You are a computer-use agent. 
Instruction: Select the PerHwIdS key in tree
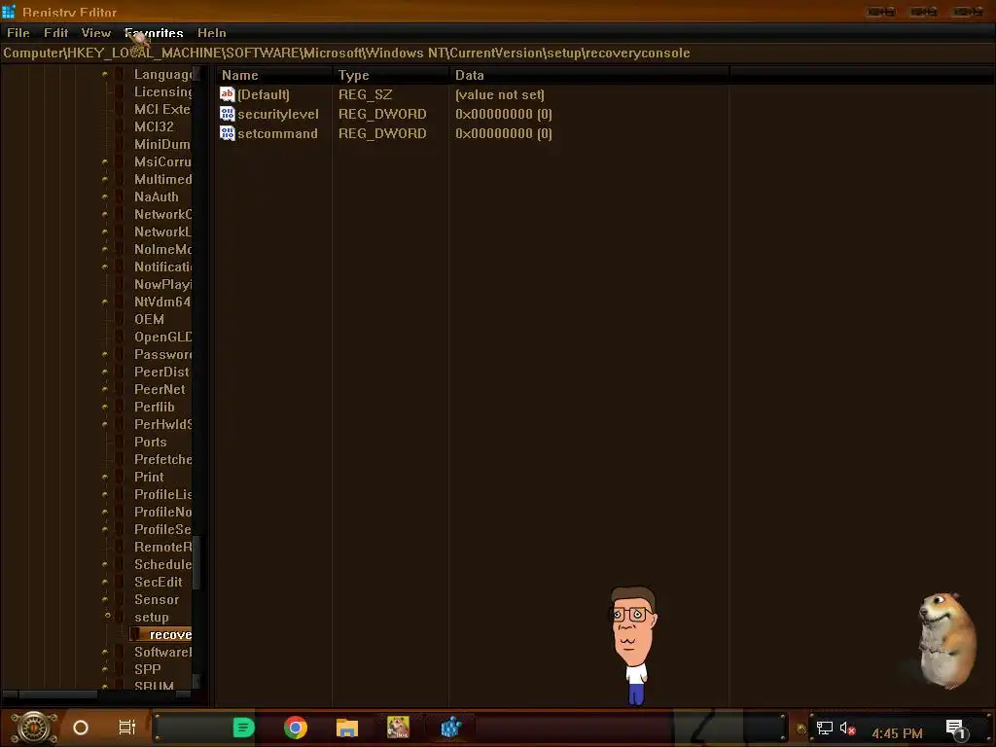[x=162, y=424]
